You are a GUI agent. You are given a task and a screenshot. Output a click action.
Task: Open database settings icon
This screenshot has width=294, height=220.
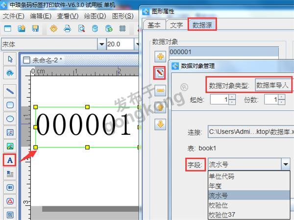coord(95,28)
